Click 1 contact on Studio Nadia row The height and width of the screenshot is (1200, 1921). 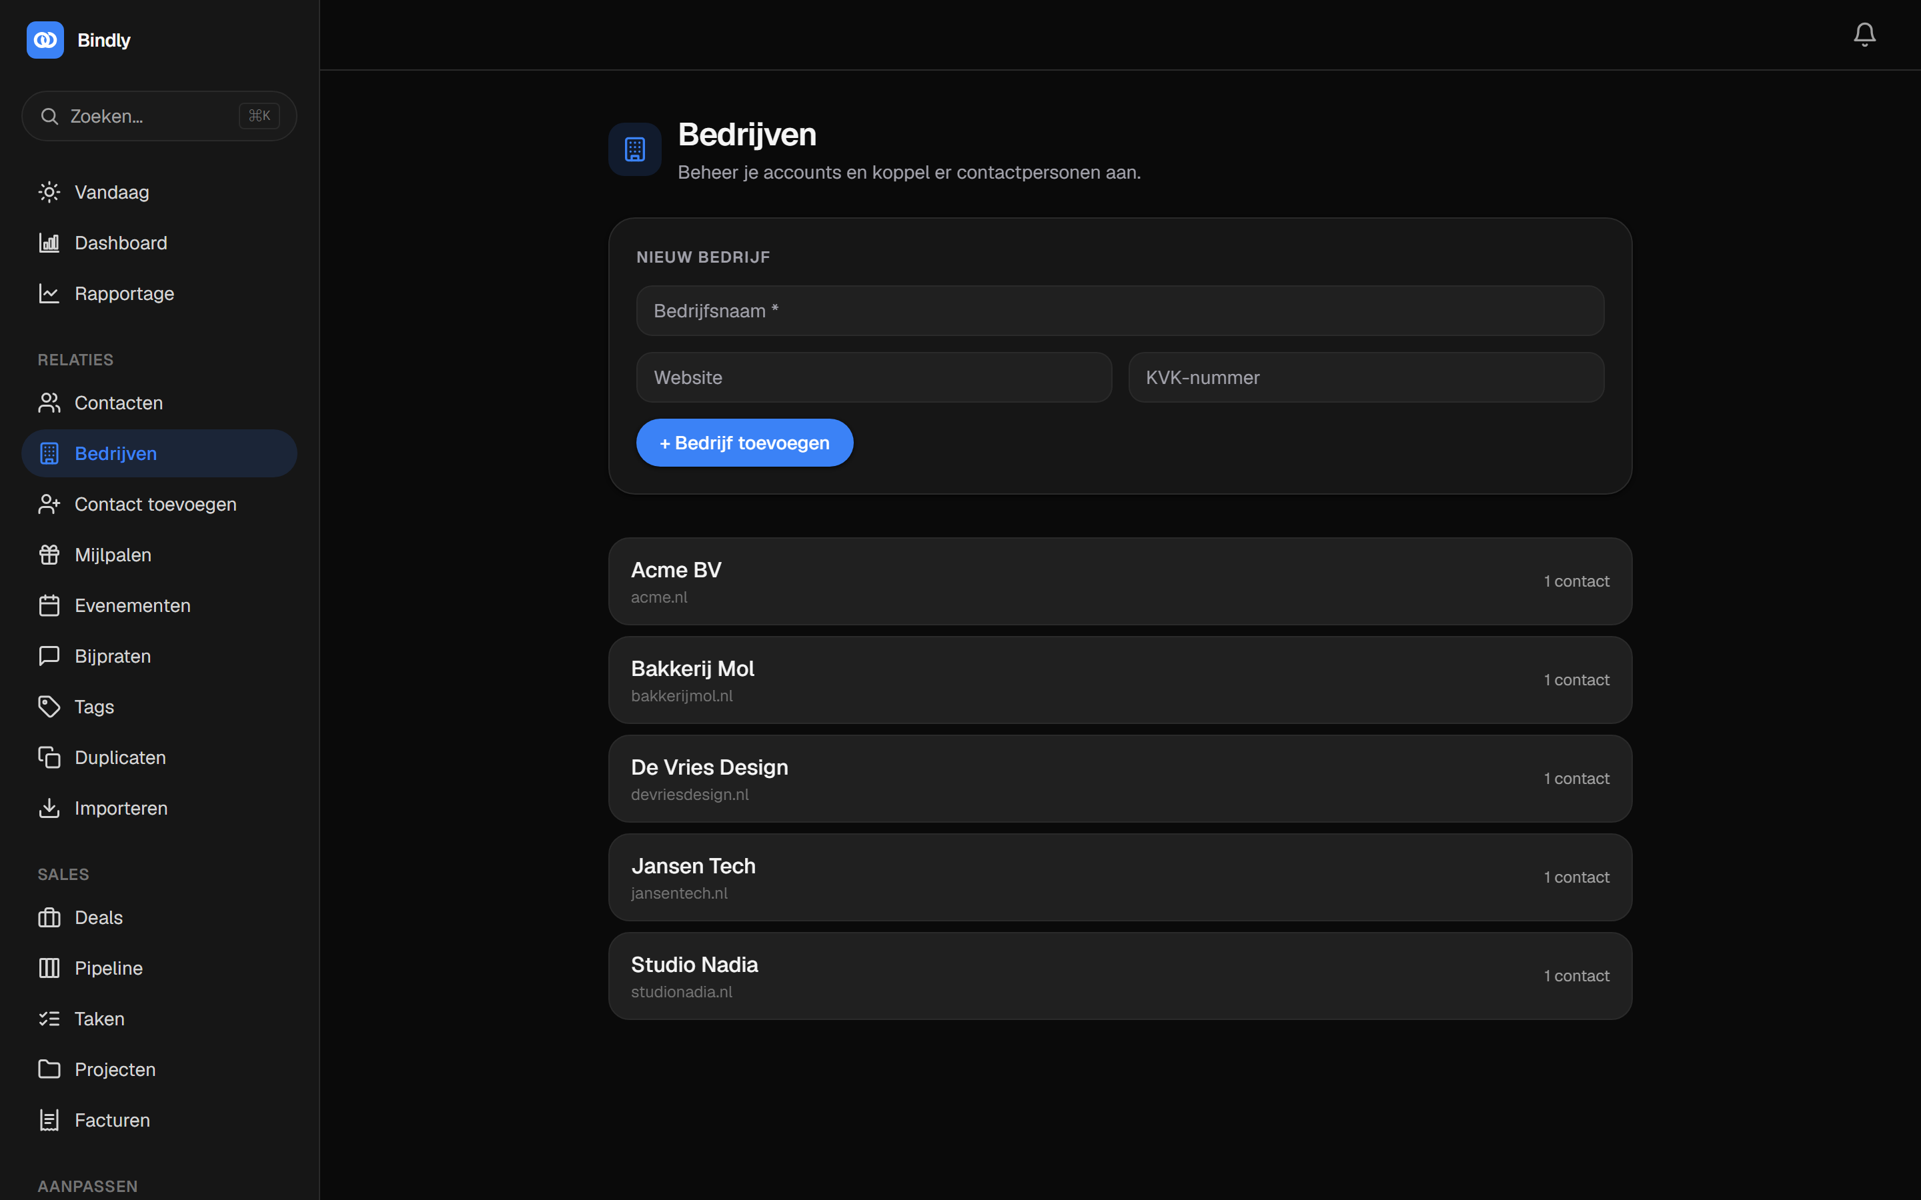click(1577, 976)
